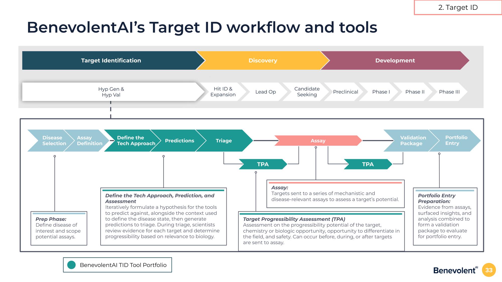Click 'BenevolentAI TID Tool Portfolio' legend label
The height and width of the screenshot is (282, 502).
[x=123, y=265]
